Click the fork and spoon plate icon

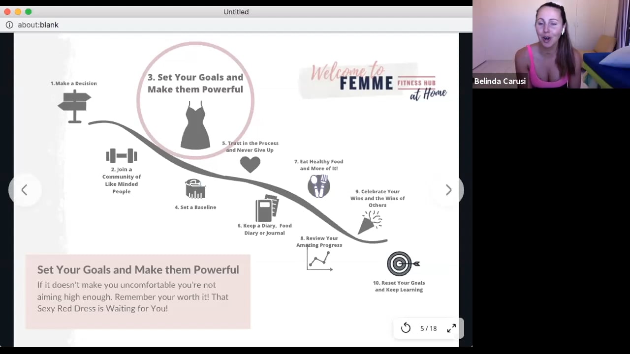coord(319,186)
